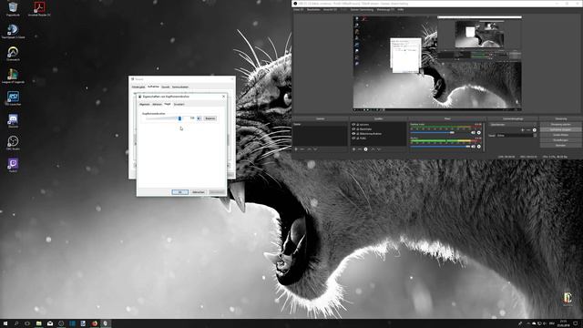Image resolution: width=583 pixels, height=328 pixels.
Task: Remove scene transition with the minus icon
Action: point(528,130)
